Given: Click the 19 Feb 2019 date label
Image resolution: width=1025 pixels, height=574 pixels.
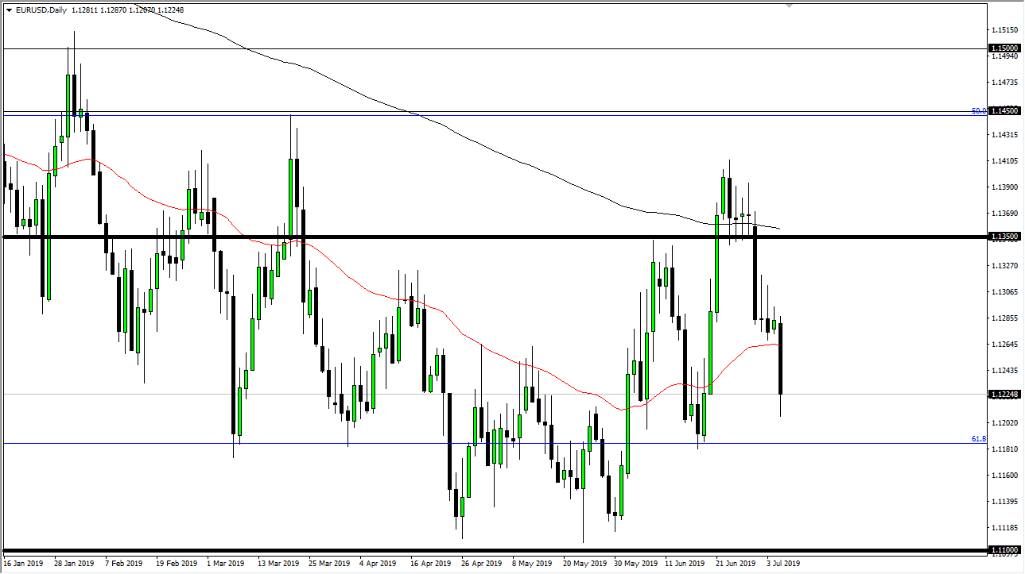Looking at the screenshot, I should pyautogui.click(x=177, y=564).
